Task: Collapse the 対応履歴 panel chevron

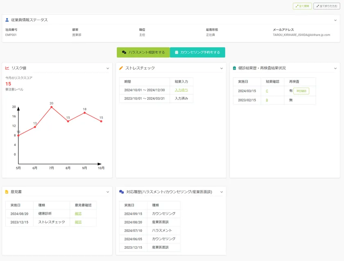Action: tap(222, 192)
